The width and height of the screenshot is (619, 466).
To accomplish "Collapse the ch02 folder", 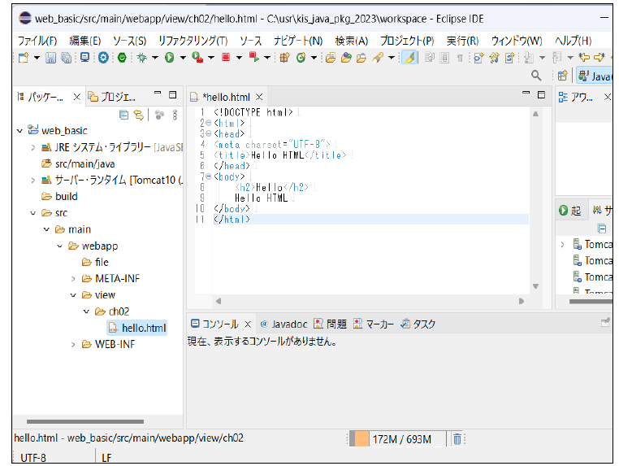I will click(87, 311).
